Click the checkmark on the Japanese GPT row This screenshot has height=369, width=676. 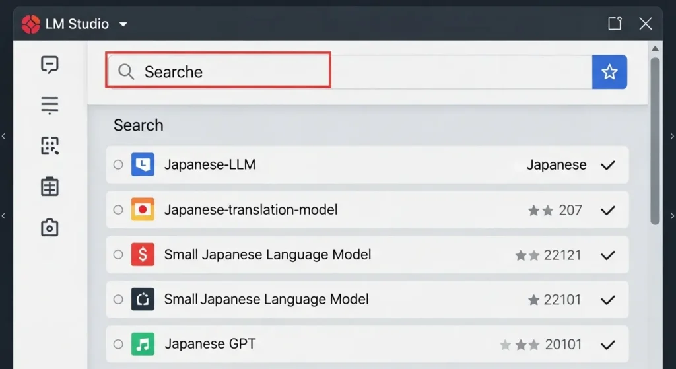coord(608,345)
